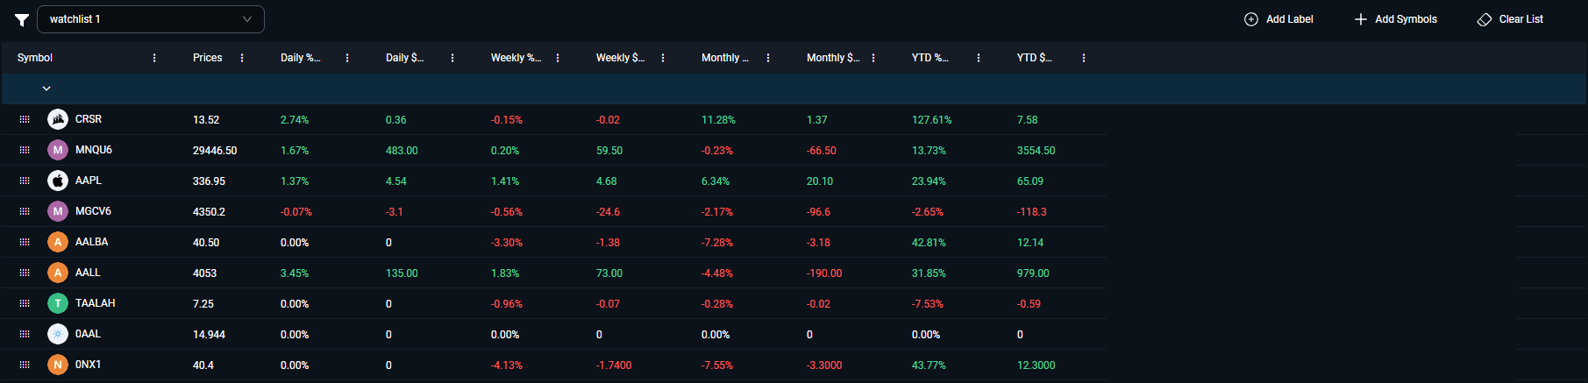Click the 0AAL row drag handle
The width and height of the screenshot is (1588, 383).
click(x=25, y=334)
